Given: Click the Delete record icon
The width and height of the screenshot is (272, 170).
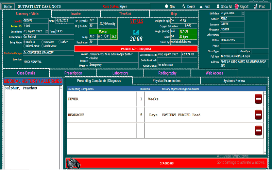Looking at the screenshot, I should click(184, 6).
